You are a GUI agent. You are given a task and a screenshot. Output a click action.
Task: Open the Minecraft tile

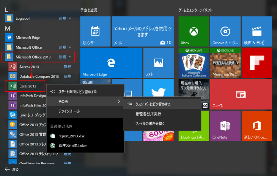(225, 63)
